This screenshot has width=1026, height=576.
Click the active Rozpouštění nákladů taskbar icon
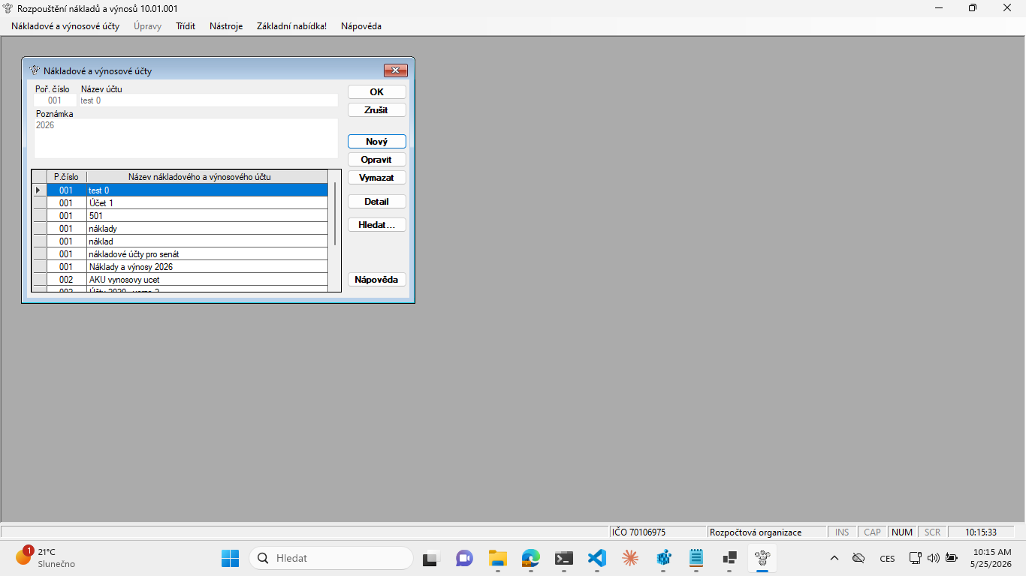click(762, 558)
